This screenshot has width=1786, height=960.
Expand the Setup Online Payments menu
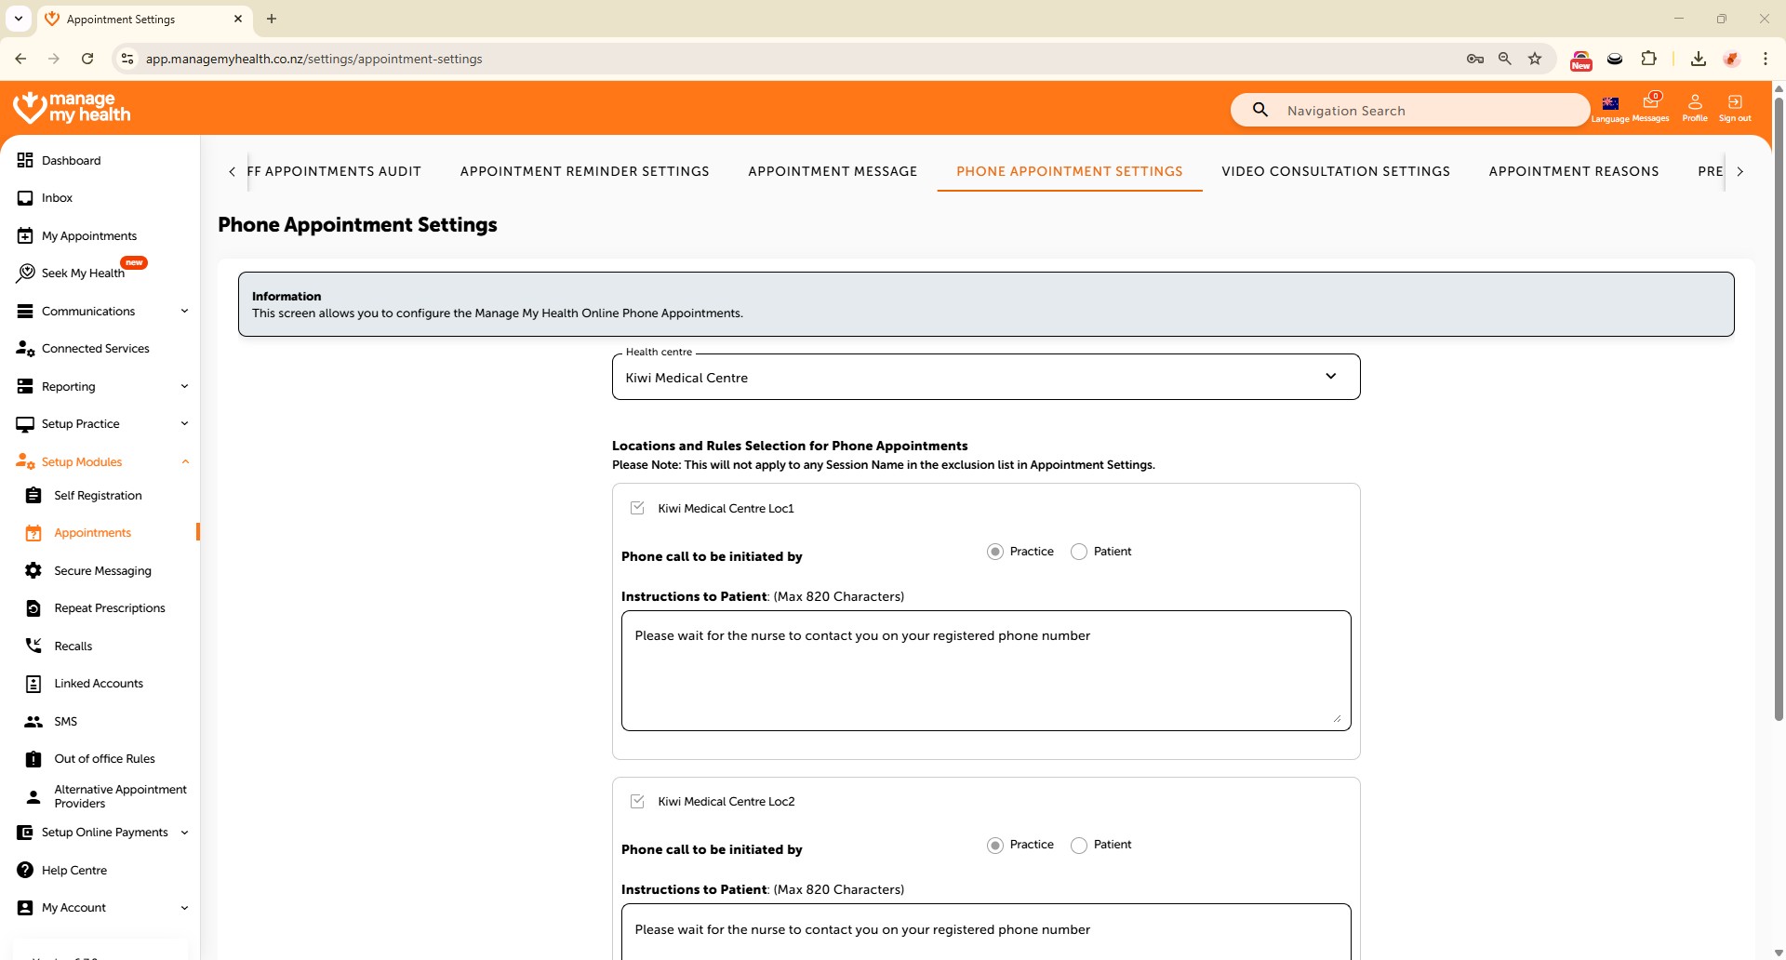coord(102,832)
